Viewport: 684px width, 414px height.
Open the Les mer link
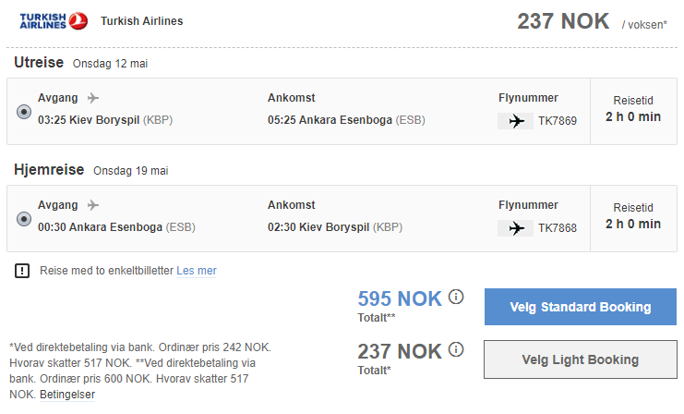point(197,271)
